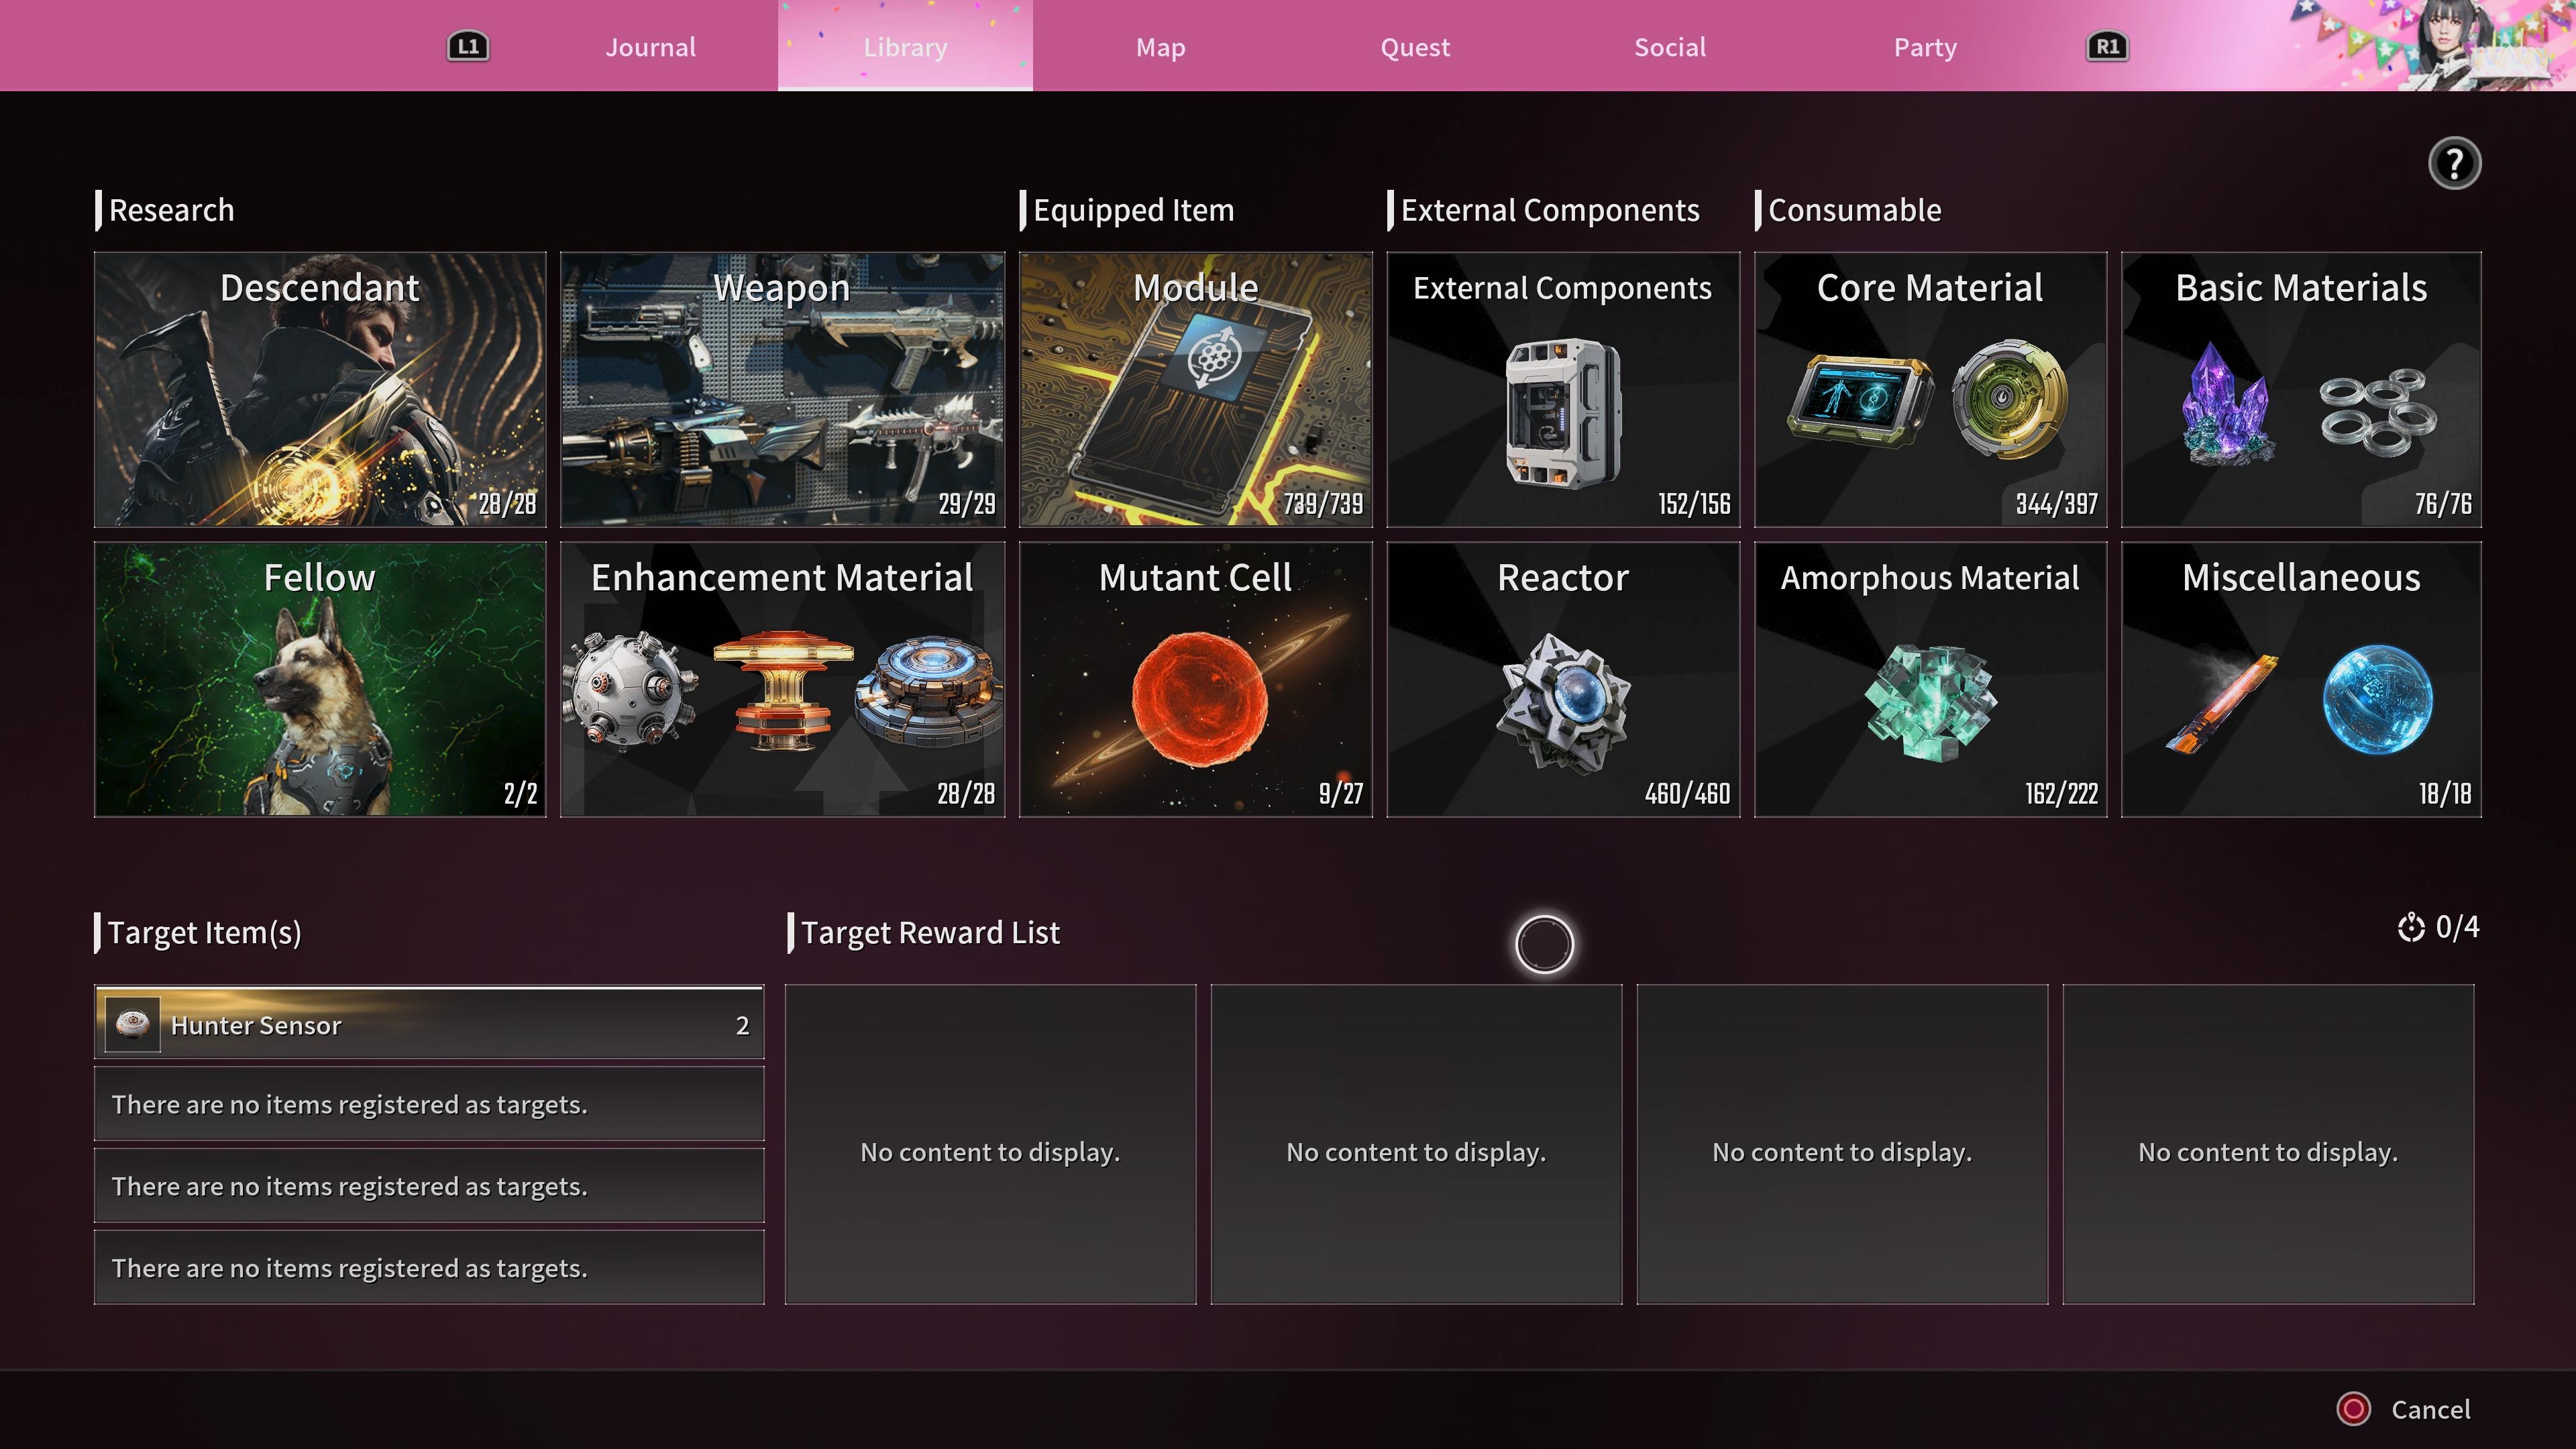Open the Miscellaneous category card
The height and width of the screenshot is (1449, 2576).
pyautogui.click(x=2301, y=679)
